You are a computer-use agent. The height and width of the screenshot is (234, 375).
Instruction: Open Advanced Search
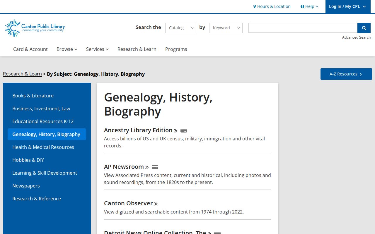pyautogui.click(x=356, y=37)
